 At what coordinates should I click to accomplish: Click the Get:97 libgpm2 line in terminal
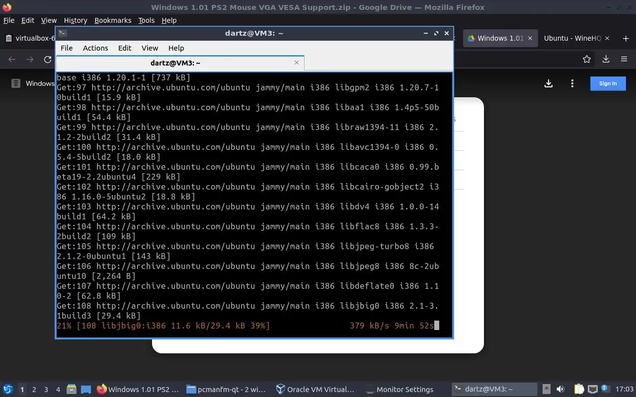click(247, 93)
